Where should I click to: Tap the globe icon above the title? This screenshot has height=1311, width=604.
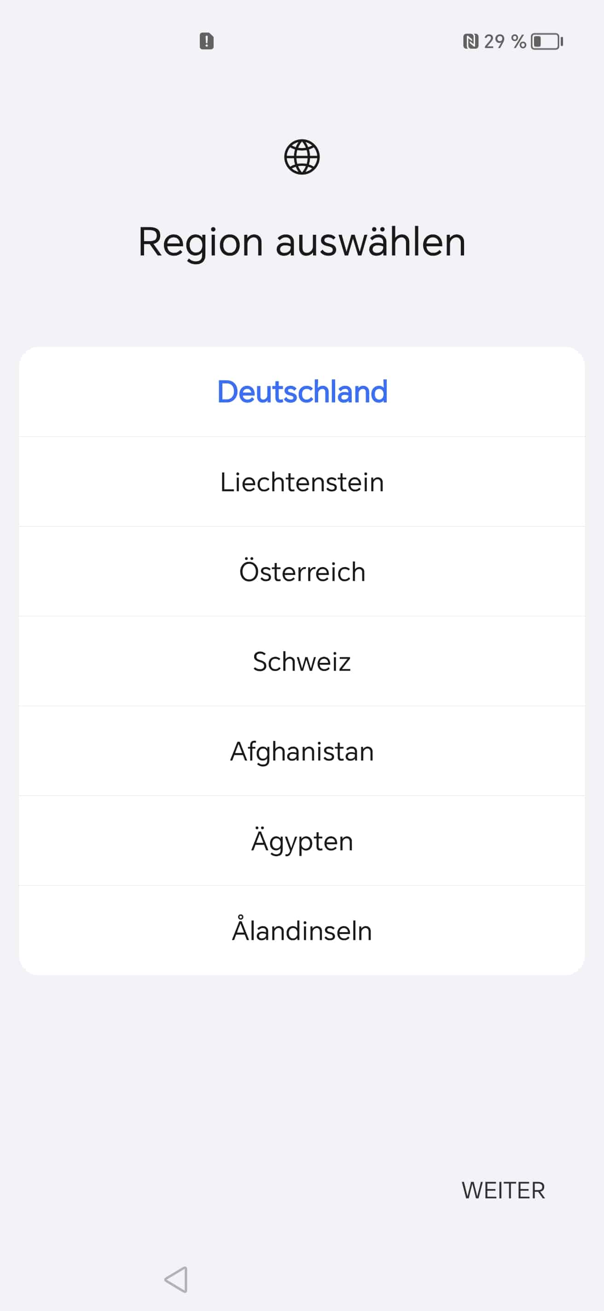point(302,157)
